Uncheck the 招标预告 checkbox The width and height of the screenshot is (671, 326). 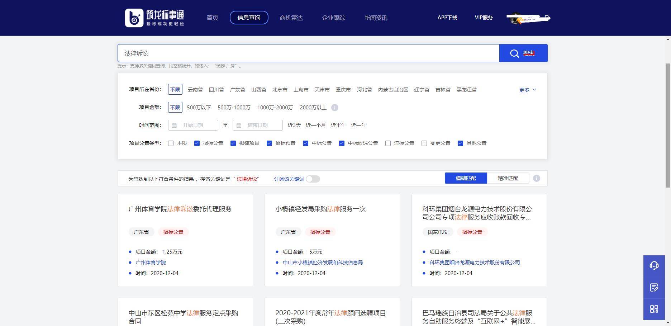pos(269,143)
